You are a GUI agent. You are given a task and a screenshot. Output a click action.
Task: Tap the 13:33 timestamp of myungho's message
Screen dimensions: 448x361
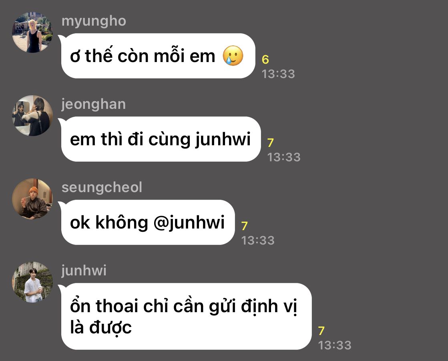pyautogui.click(x=278, y=74)
